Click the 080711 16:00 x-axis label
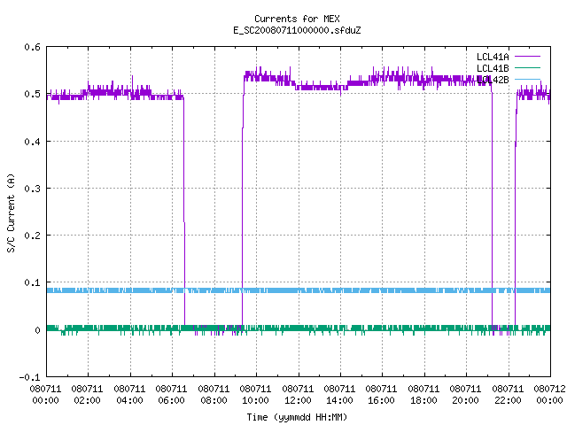 click(x=381, y=395)
